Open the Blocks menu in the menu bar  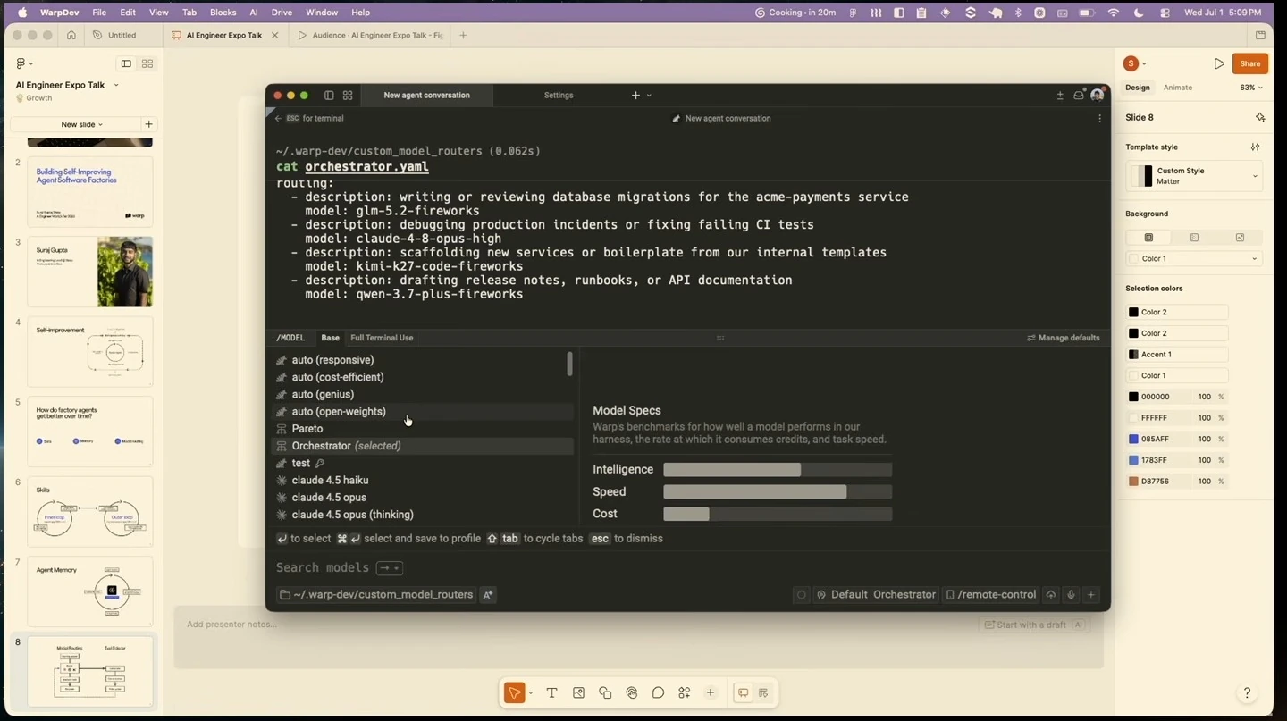pos(223,13)
